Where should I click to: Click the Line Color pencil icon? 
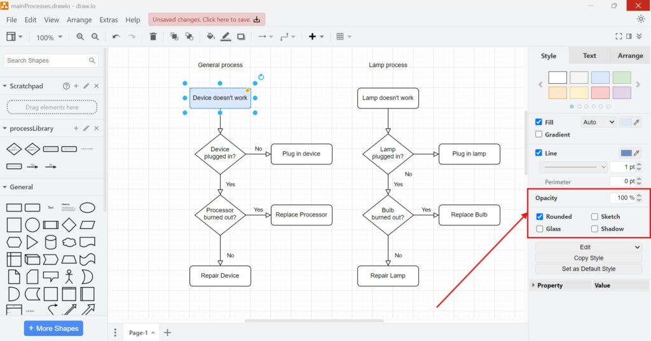tap(226, 36)
